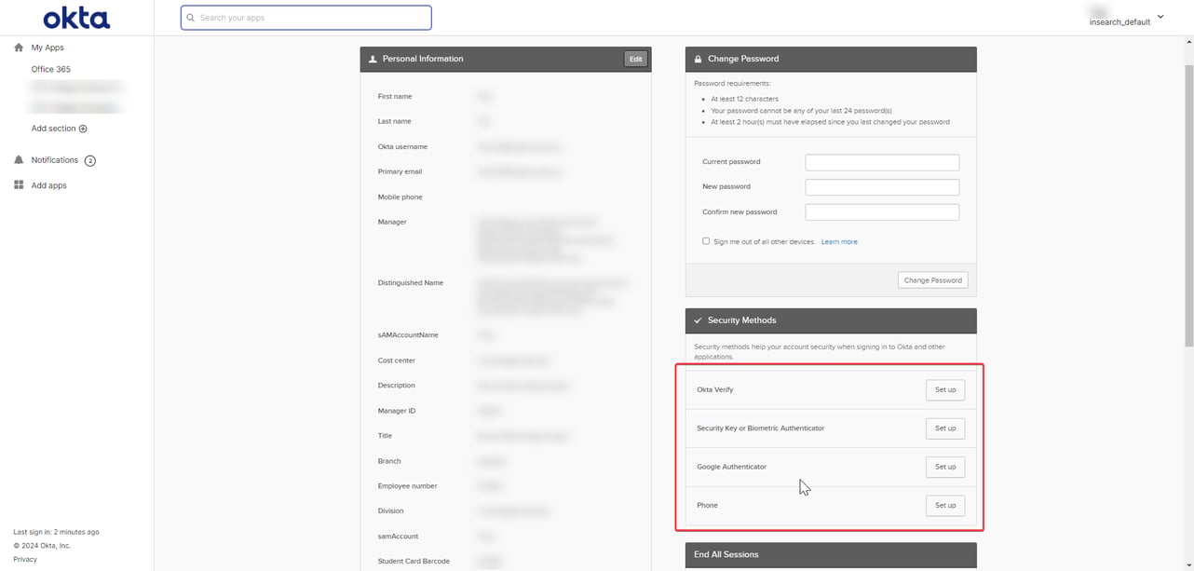Set up Security Key or Biometric Authenticator
Screen dimensions: 1194x571
tap(945, 428)
